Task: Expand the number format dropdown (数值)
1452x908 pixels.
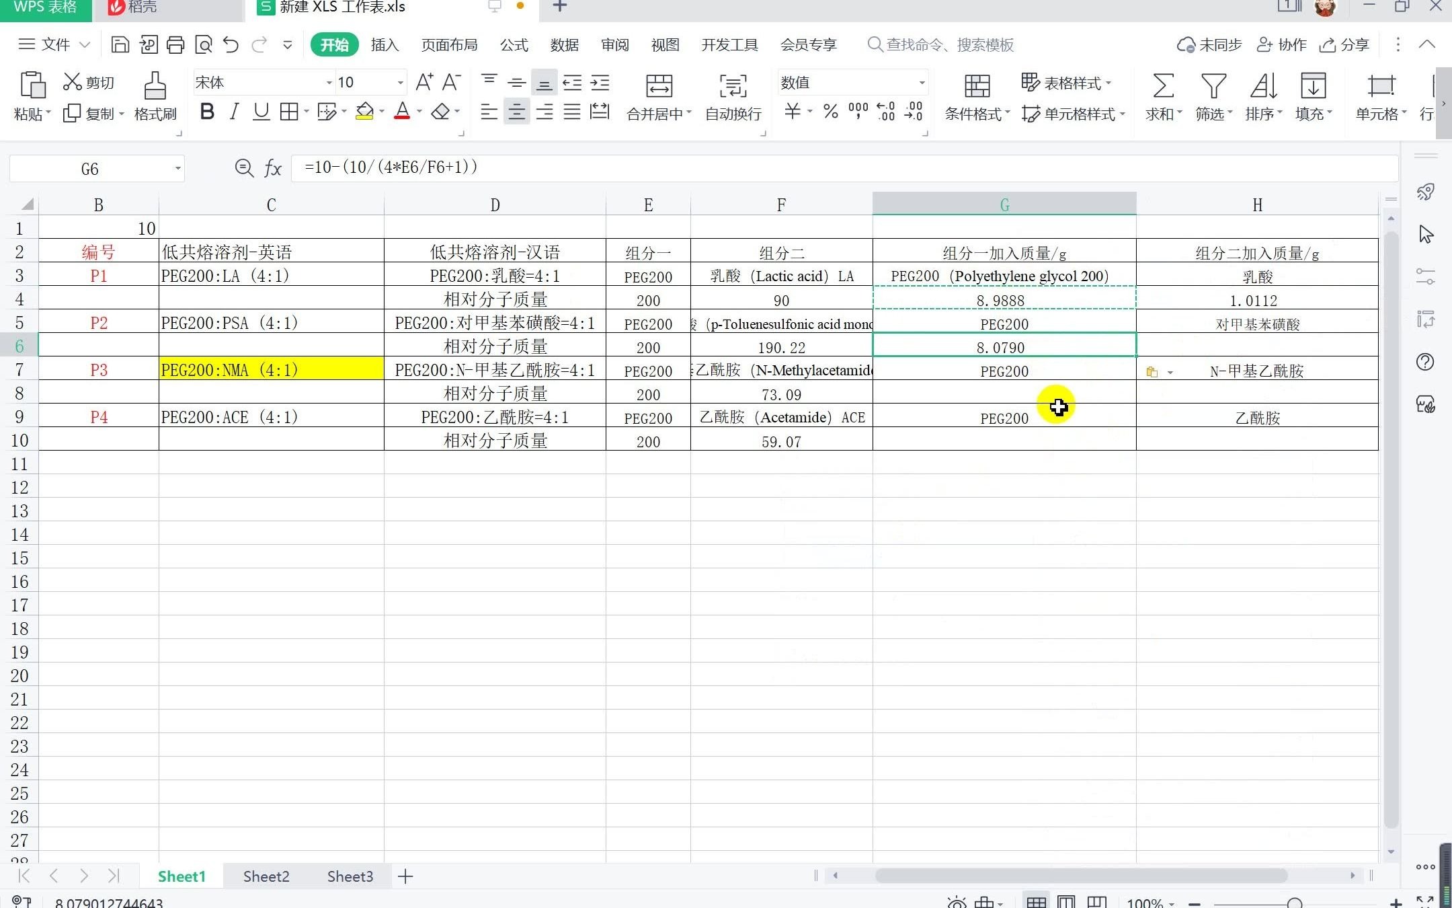Action: (x=922, y=83)
